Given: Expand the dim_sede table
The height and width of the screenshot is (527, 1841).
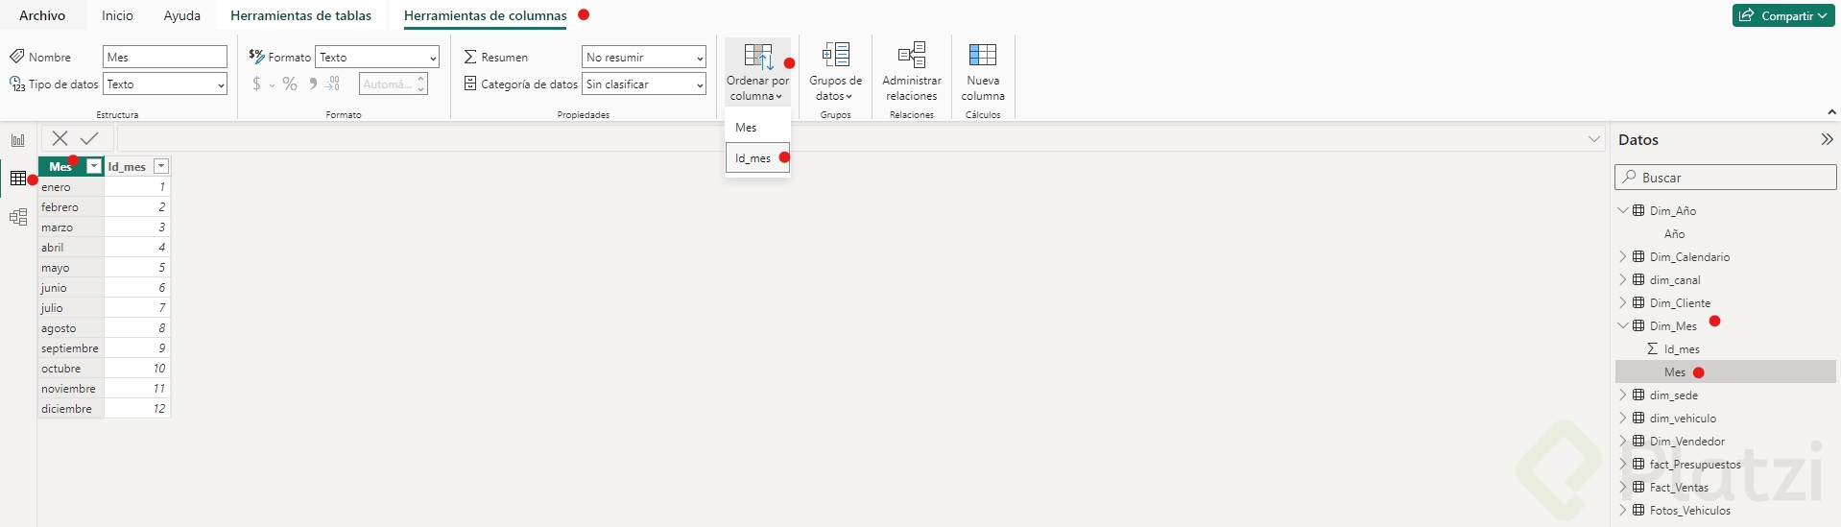Looking at the screenshot, I should pyautogui.click(x=1623, y=395).
